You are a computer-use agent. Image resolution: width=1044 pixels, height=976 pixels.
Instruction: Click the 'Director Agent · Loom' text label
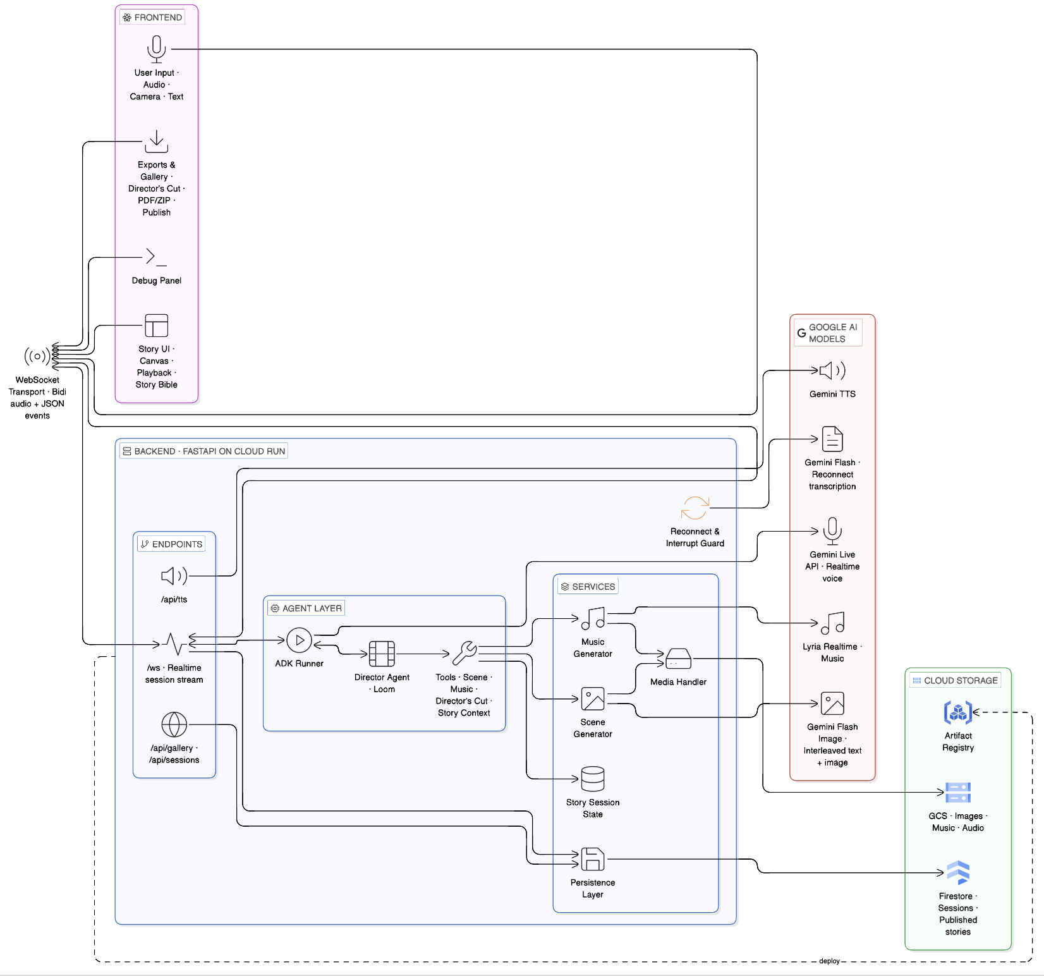pos(382,683)
